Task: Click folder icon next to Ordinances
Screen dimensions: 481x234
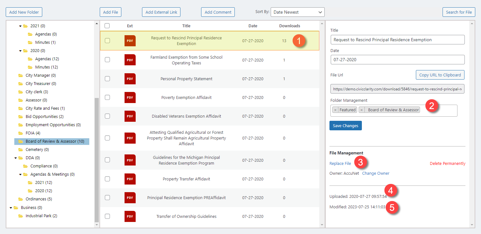Action: click(21, 199)
